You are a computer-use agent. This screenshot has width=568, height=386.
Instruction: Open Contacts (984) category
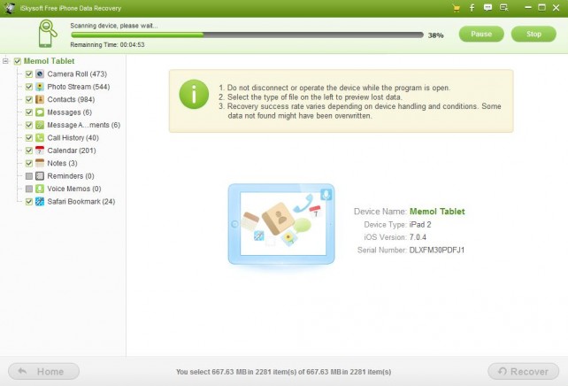pos(71,99)
